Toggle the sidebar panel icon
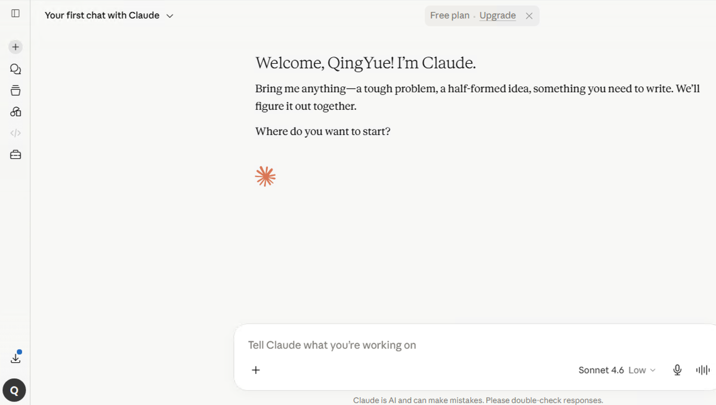The height and width of the screenshot is (405, 716). [16, 13]
